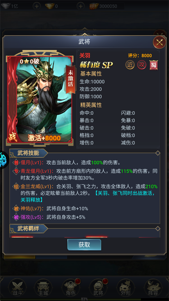169x301 pixels.
Task: Open the 主城 main city icon
Action: point(43,287)
